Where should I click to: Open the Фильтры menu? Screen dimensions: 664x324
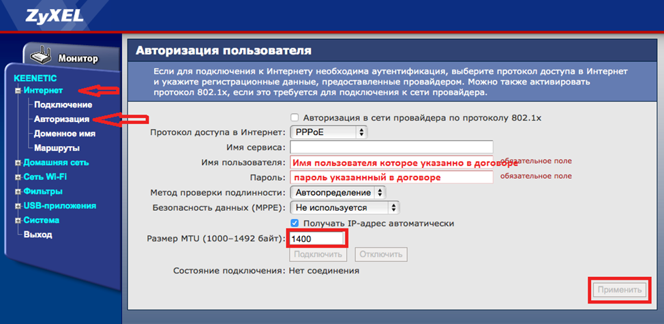point(43,192)
